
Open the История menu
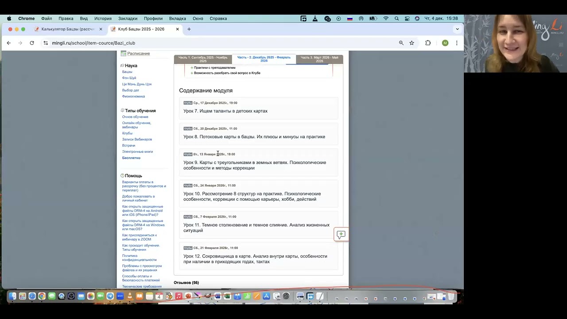[x=103, y=19]
